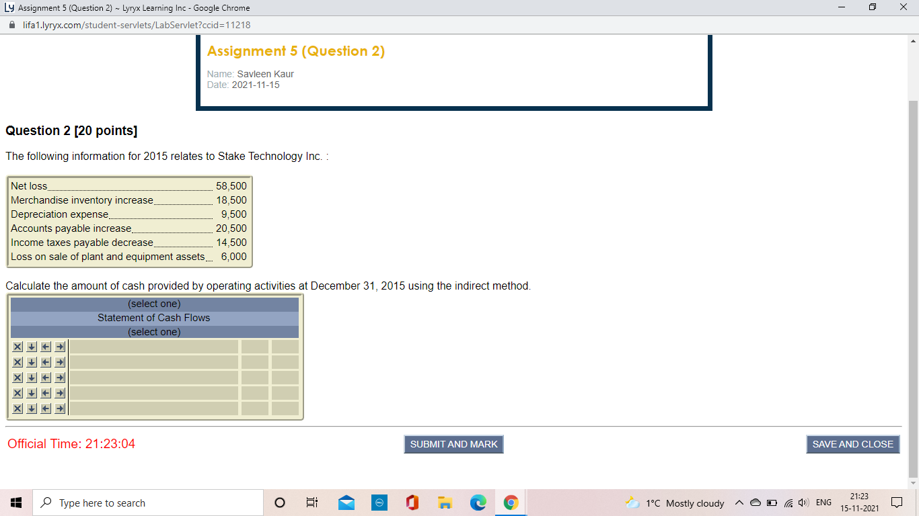
Task: Click the down-arrow icon on the first row
Action: click(x=31, y=347)
